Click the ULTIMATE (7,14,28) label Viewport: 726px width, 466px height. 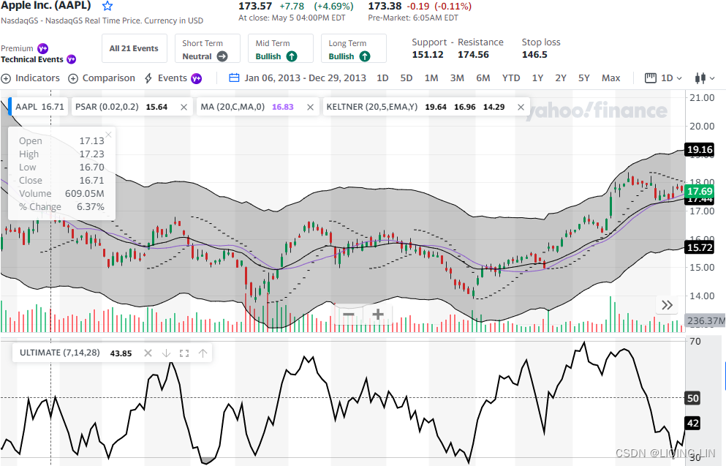pos(60,353)
